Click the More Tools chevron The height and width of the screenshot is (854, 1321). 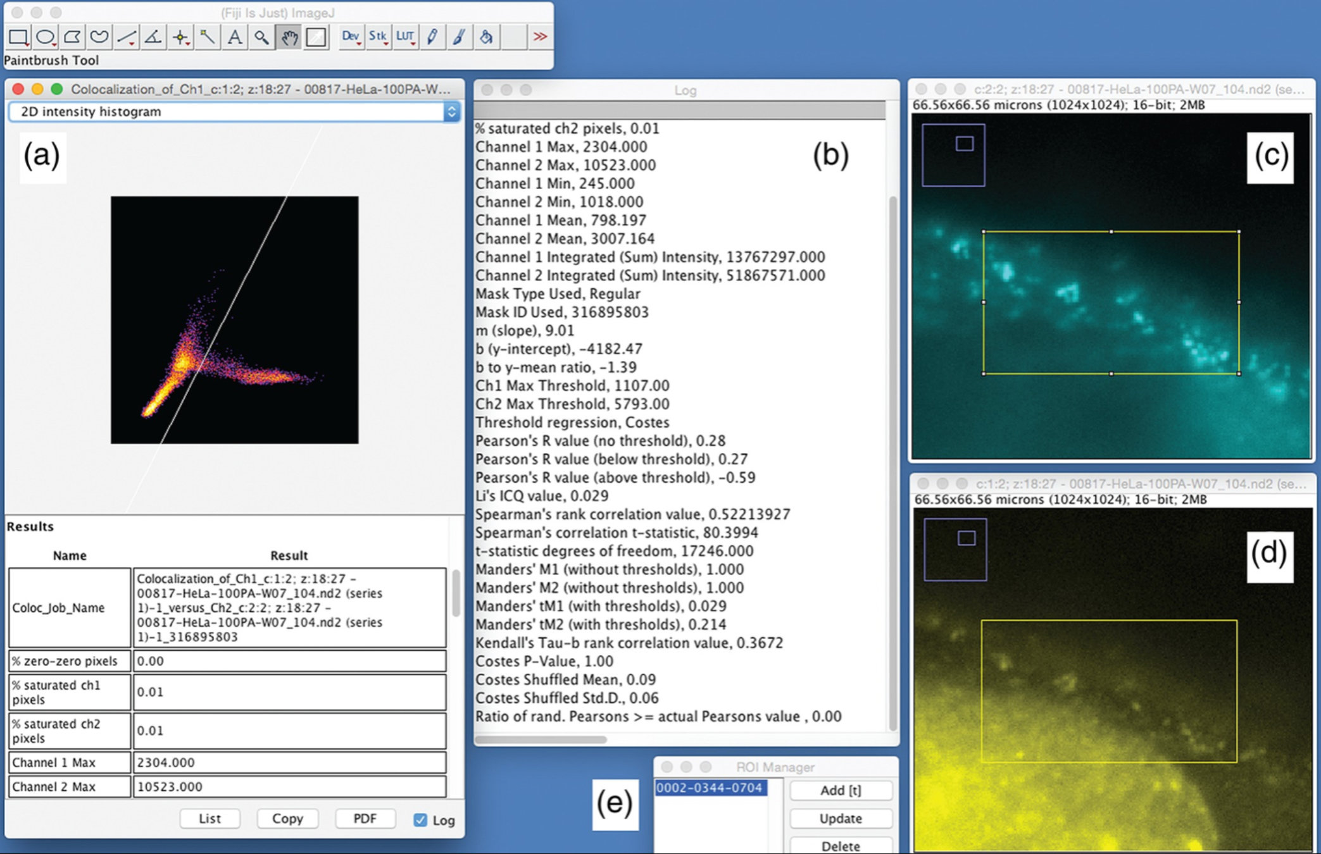[x=539, y=37]
